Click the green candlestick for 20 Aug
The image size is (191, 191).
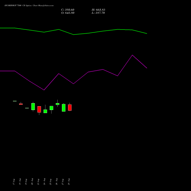[33, 107]
